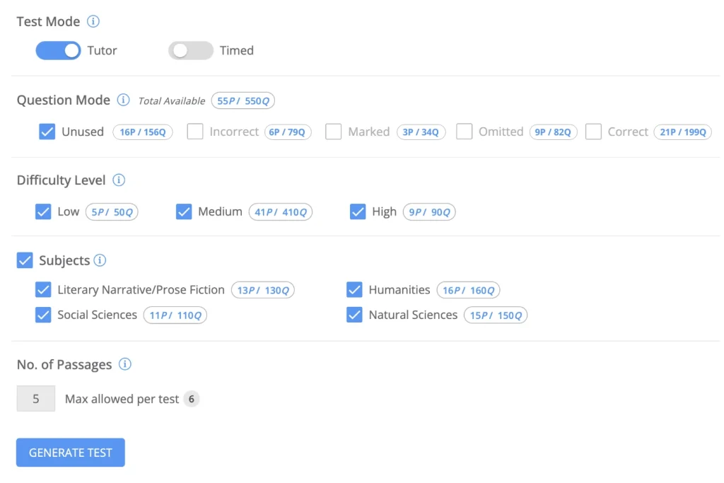This screenshot has height=483, width=724.
Task: Open the Question Mode info icon
Action: (123, 100)
